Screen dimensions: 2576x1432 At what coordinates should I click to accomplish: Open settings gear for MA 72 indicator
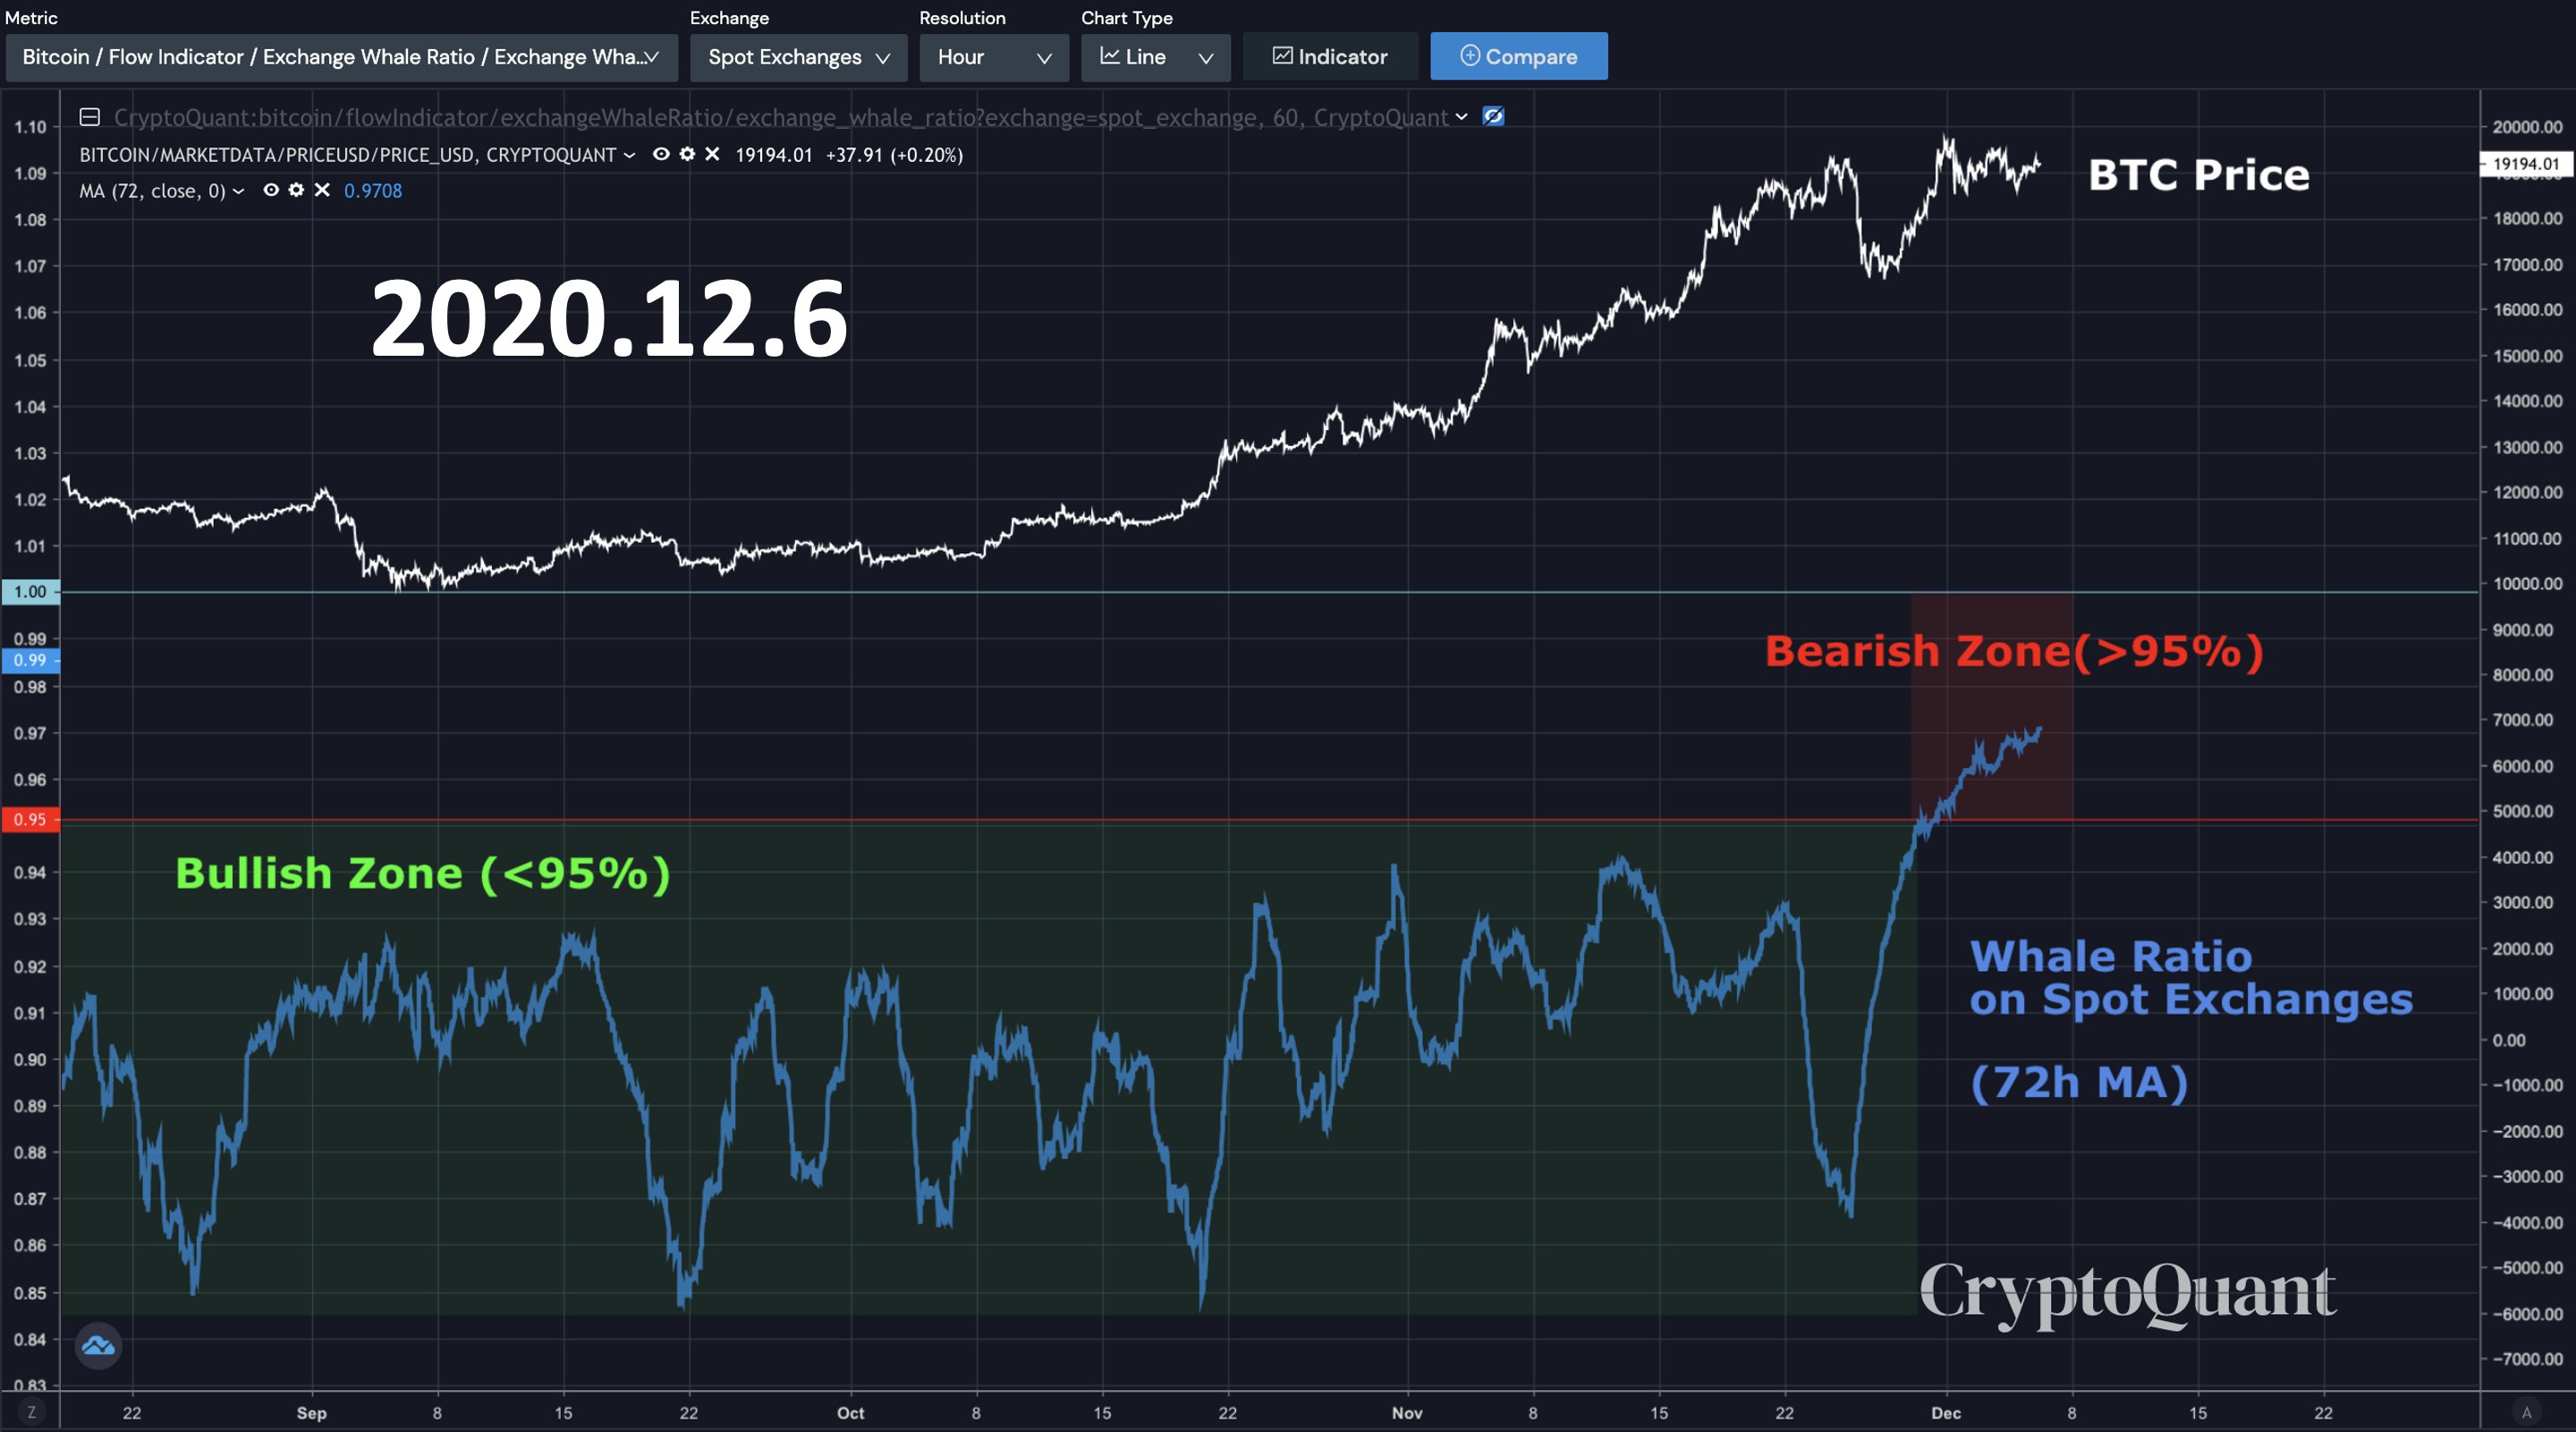coord(296,190)
